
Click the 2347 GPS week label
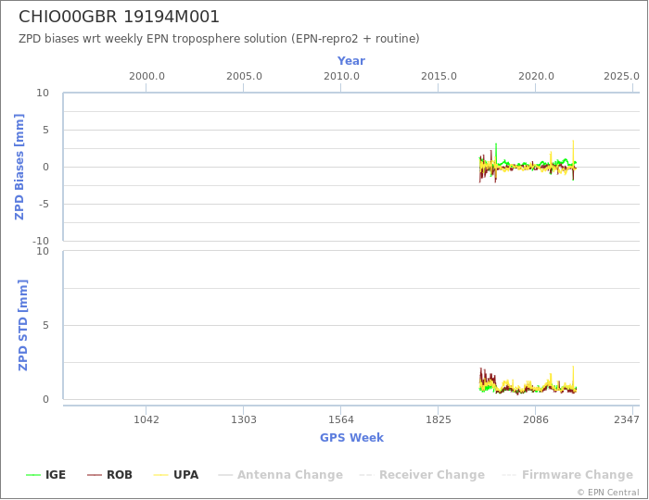click(x=627, y=419)
